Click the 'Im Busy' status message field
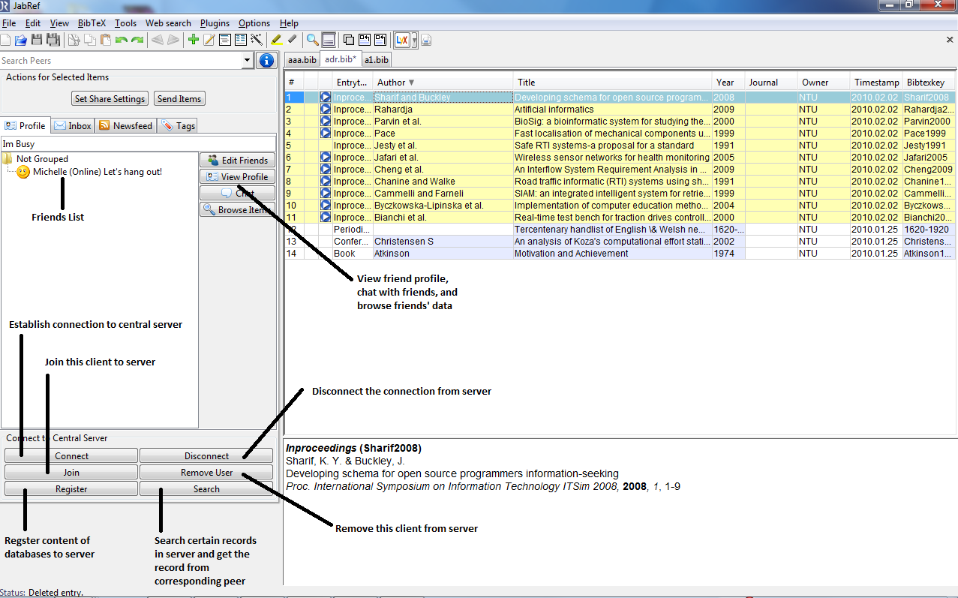This screenshot has width=958, height=598. [x=140, y=144]
